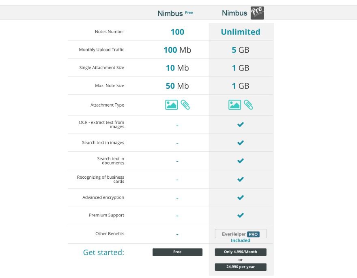Click the Nimbus Pro column heading text
This screenshot has width=357, height=278.
234,13
